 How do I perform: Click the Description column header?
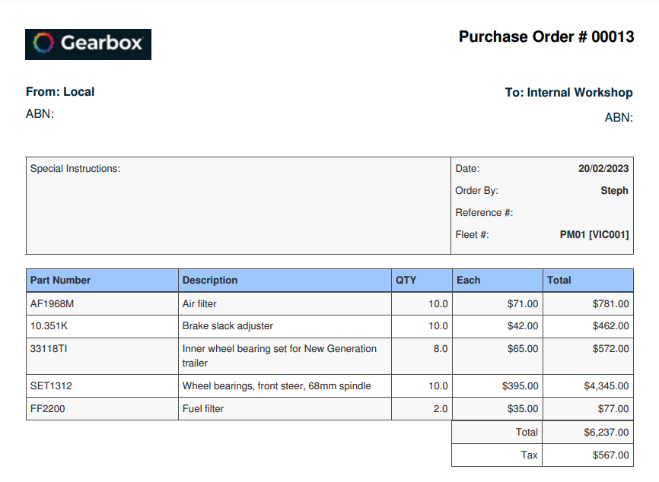(x=210, y=280)
